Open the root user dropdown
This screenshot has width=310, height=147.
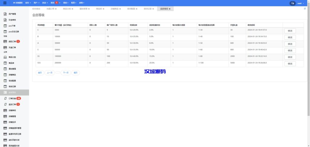pos(301,3)
